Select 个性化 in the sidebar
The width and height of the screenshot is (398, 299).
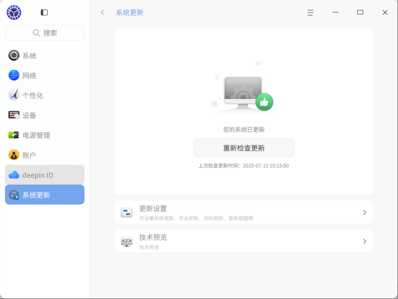click(45, 96)
